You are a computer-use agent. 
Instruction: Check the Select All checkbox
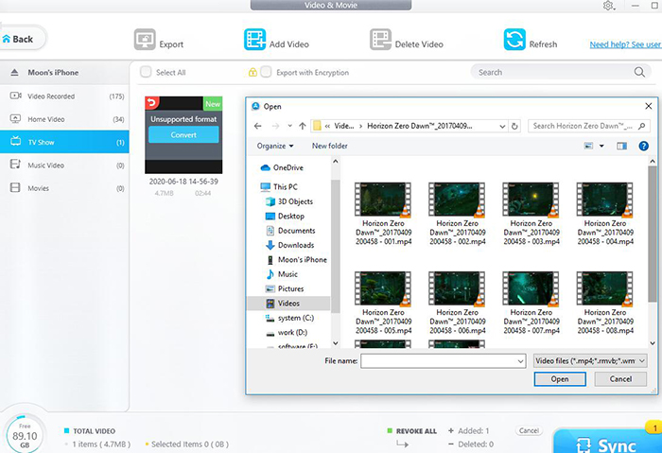[146, 72]
